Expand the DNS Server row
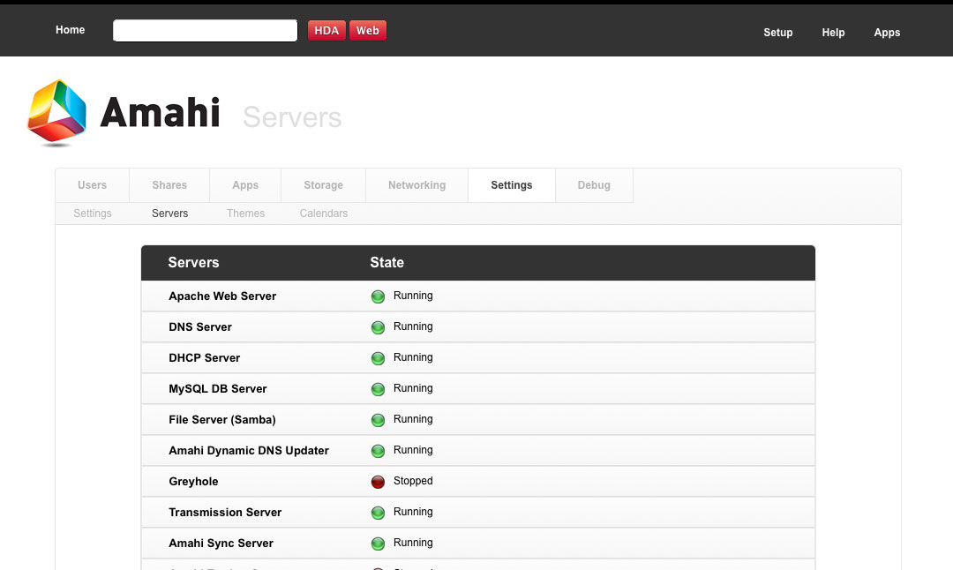 pyautogui.click(x=477, y=327)
